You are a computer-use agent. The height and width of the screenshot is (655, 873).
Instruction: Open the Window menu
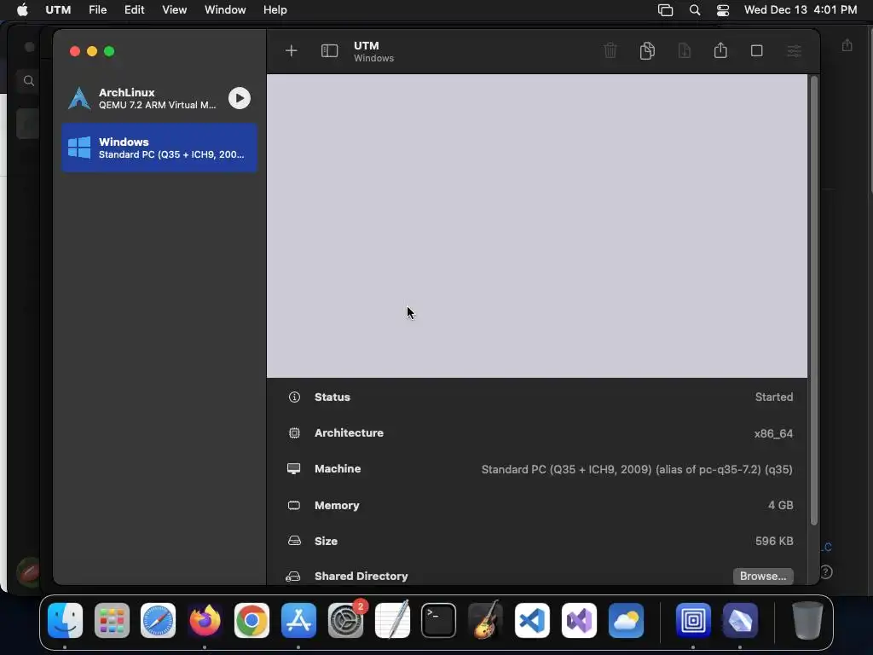[x=225, y=10]
